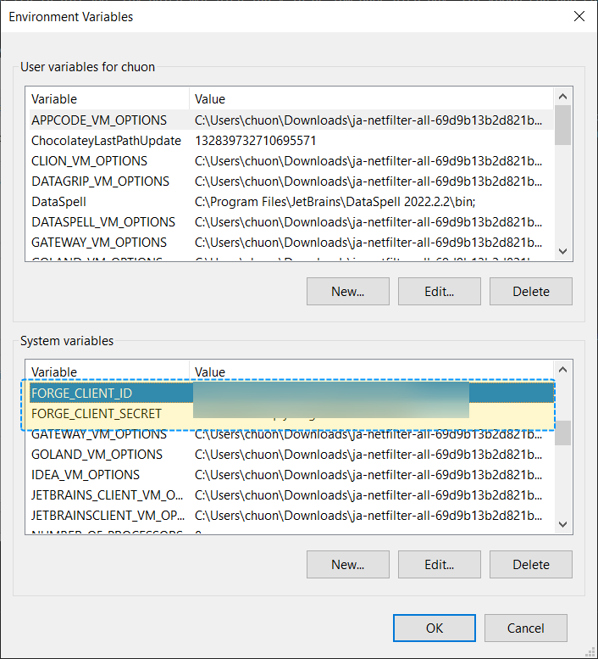Select the FORGE_CLIENT_SECRET system variable
This screenshot has height=659, width=598.
96,414
